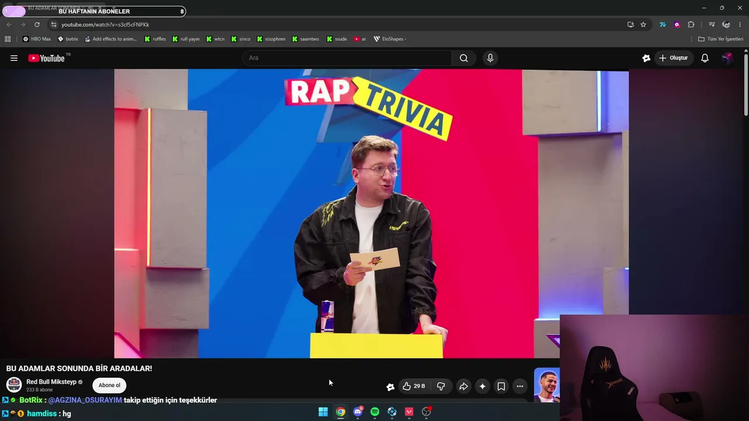Viewport: 749px width, 421px height.
Task: Open the wtcn bookmark
Action: coord(215,39)
